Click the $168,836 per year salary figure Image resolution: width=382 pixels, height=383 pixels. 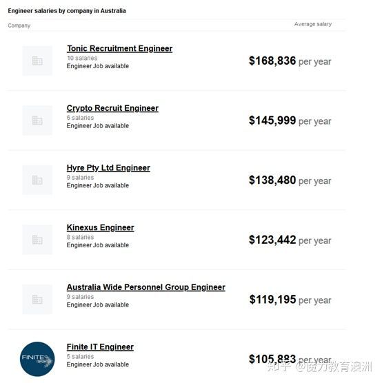point(290,61)
